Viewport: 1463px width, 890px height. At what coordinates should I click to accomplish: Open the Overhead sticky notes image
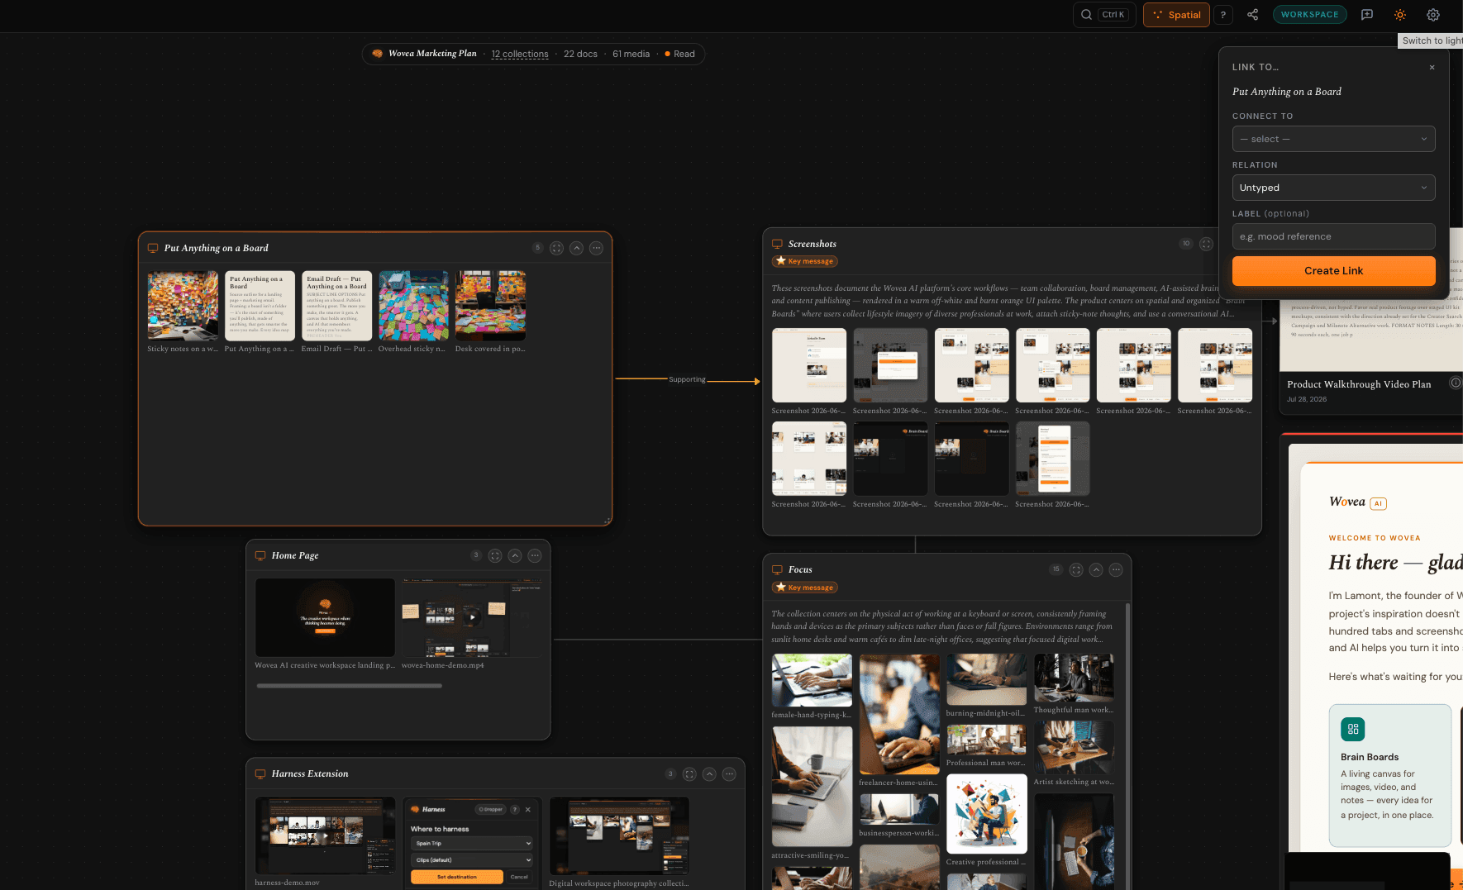[413, 306]
